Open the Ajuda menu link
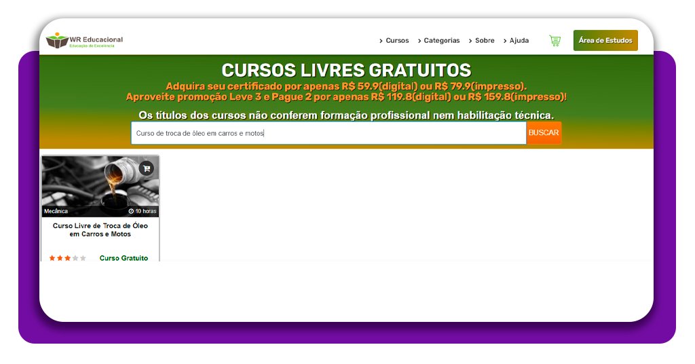The image size is (695, 364). point(519,41)
